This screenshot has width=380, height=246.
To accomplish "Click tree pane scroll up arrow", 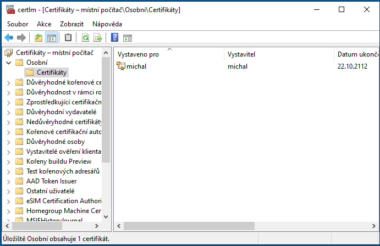I will click(x=106, y=53).
